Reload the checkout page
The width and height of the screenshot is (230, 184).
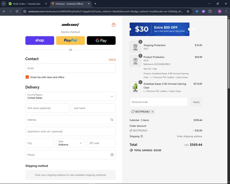17,11
